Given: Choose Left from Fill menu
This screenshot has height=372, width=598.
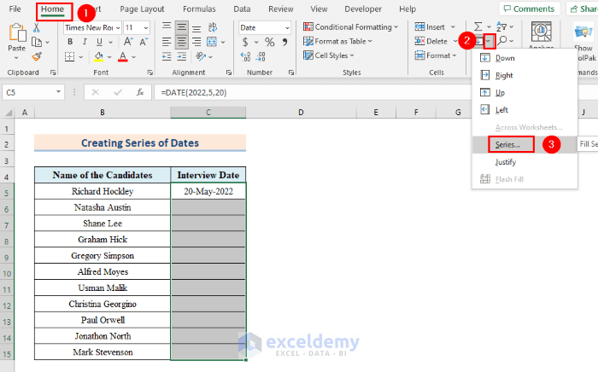Looking at the screenshot, I should (525, 110).
